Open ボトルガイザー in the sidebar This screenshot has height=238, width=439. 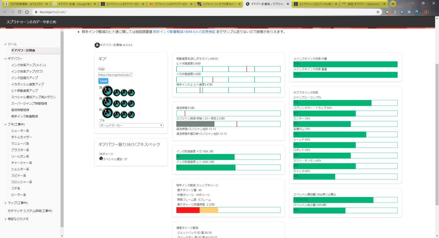22,137
